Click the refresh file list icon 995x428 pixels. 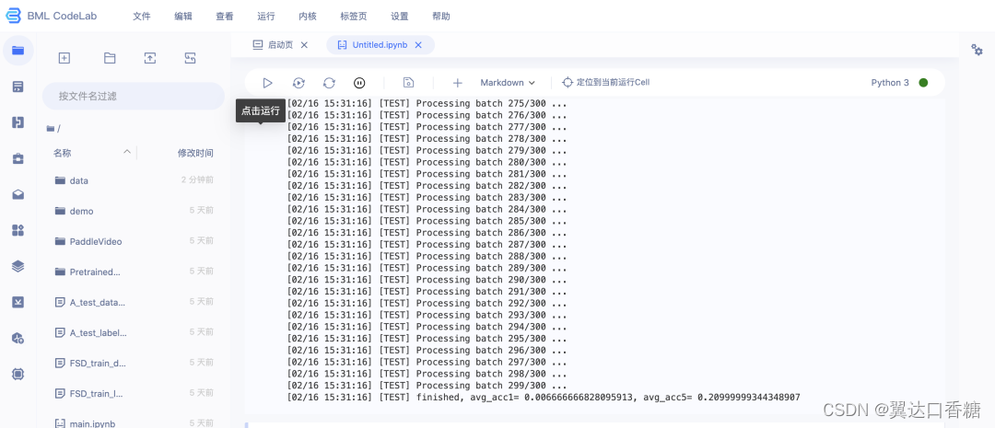coord(191,58)
